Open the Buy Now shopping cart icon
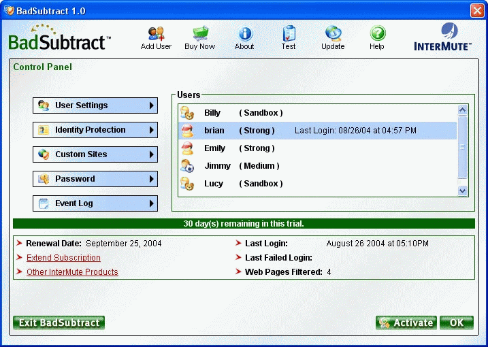488x347 pixels. (200, 33)
